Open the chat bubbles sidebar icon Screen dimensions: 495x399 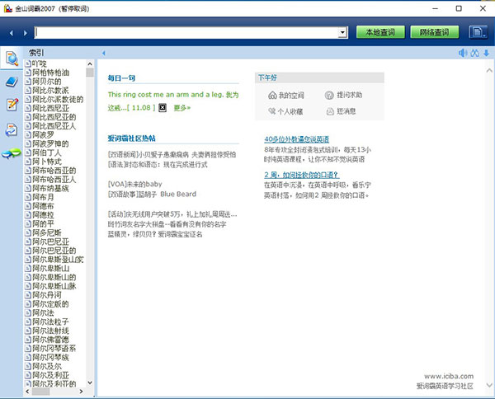coord(12,153)
